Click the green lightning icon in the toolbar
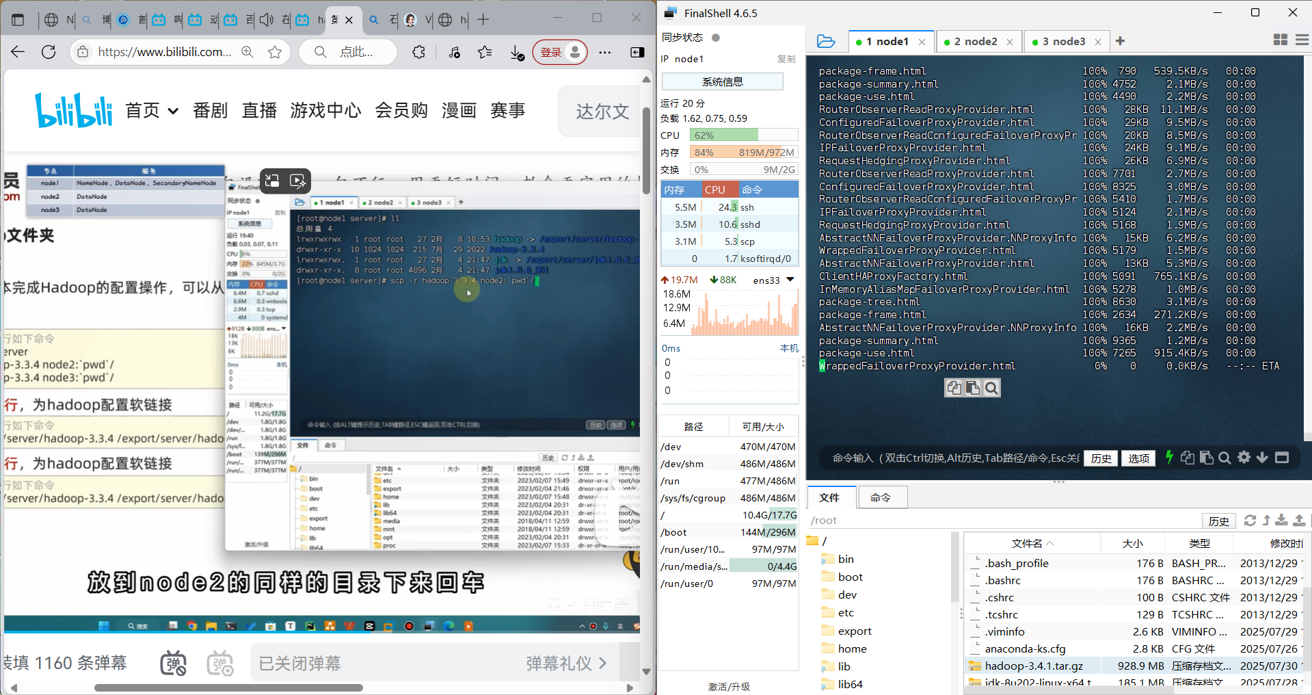Viewport: 1312px width, 695px height. point(1168,458)
